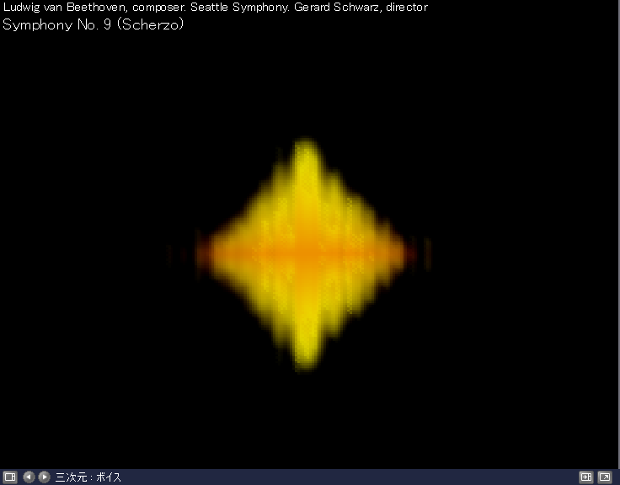The width and height of the screenshot is (620, 485).
Task: Click the Ludwig van Beethoven composer text
Action: pyautogui.click(x=66, y=8)
